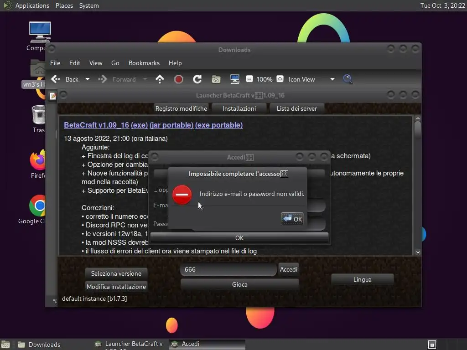The image size is (467, 350).
Task: Open the Computer toolbar icon
Action: [x=235, y=79]
